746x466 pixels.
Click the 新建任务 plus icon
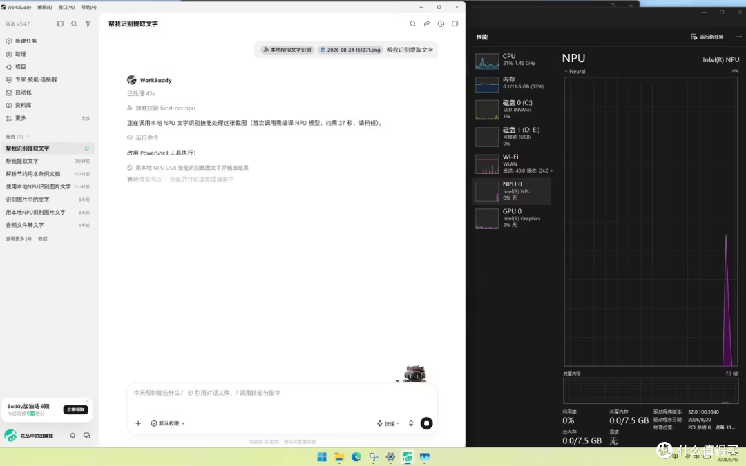9,41
